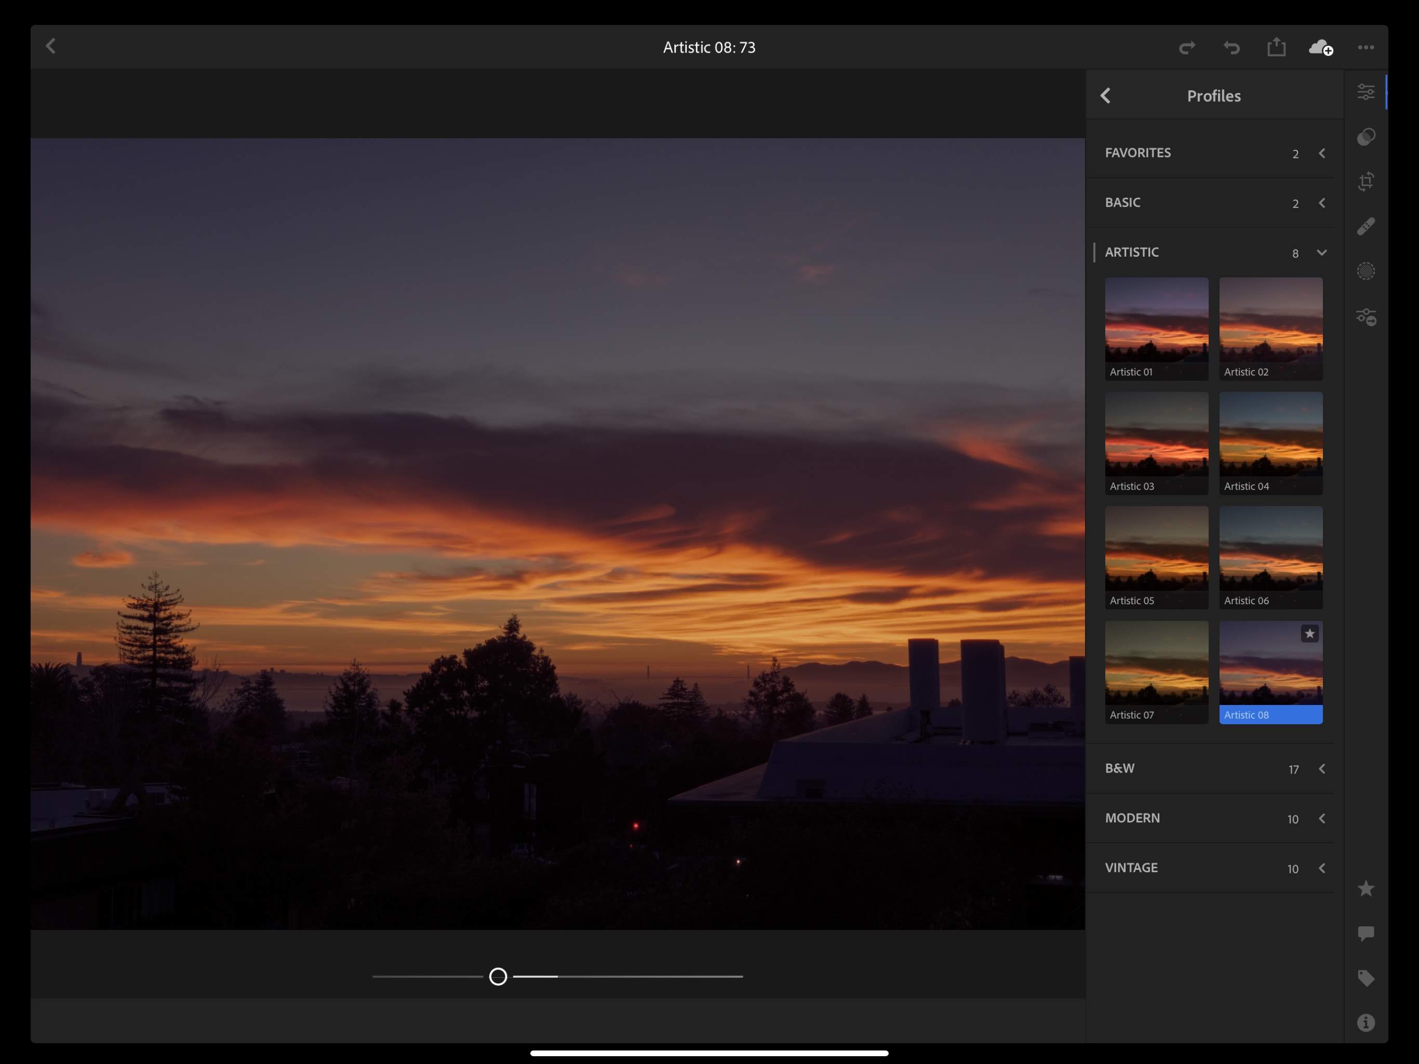The width and height of the screenshot is (1419, 1064).
Task: Open the Rate and Review star icon
Action: tap(1366, 889)
